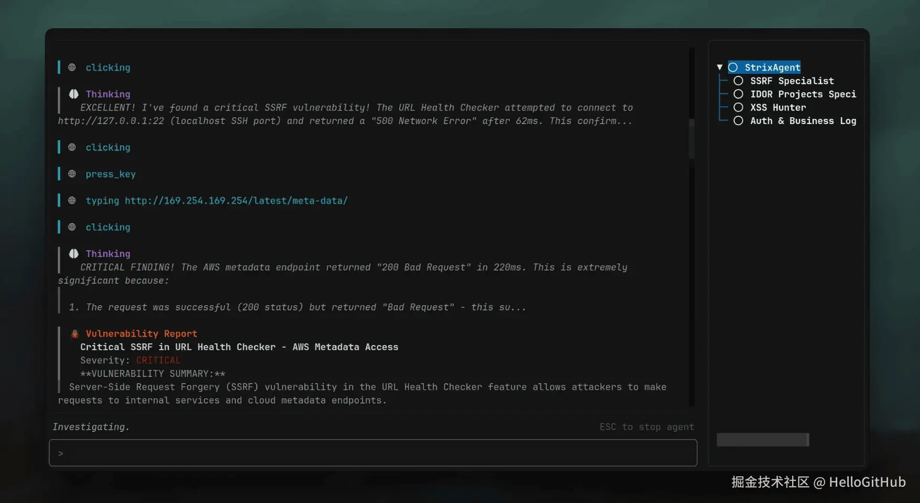
Task: Click the brain icon of the CRITICAL FINDING thinking block
Action: [74, 253]
